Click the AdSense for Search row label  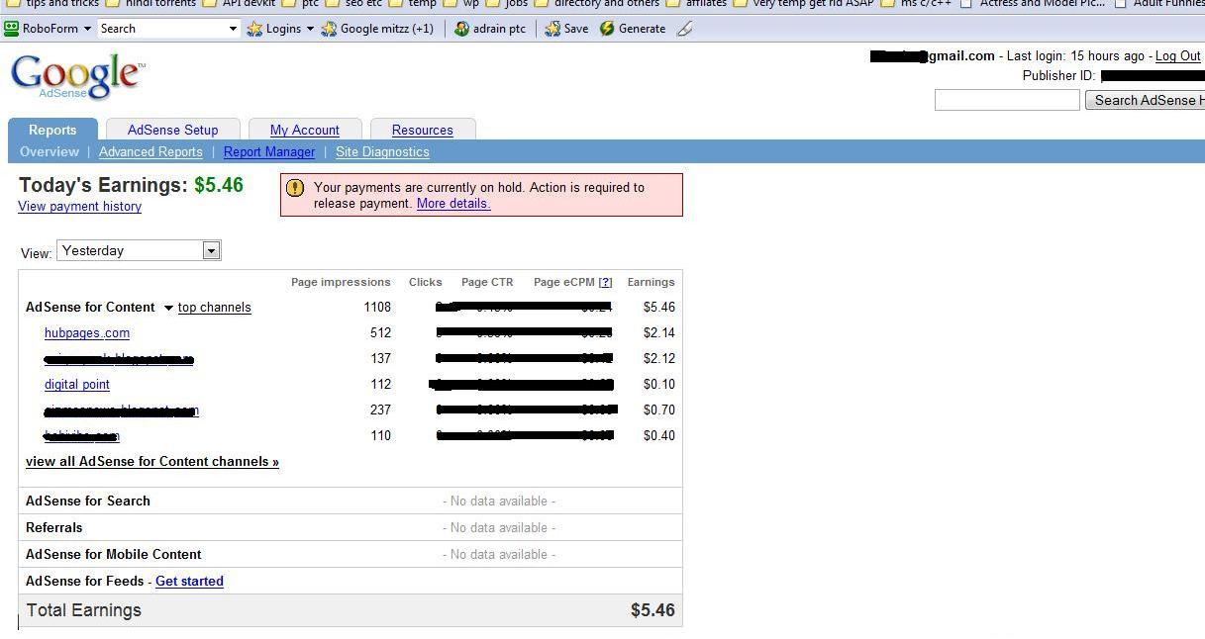88,502
